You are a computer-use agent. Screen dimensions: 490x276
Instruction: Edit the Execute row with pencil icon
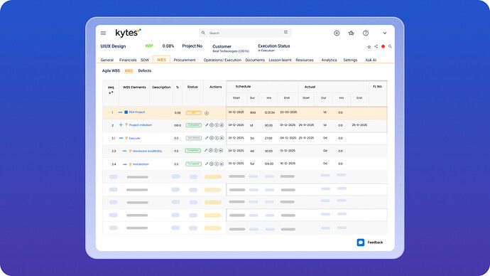207,138
